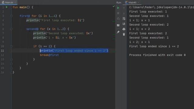Viewport: 194px width, 109px height.
Task: Click println "Second loop executed: $x" line
Action: (x=63, y=33)
